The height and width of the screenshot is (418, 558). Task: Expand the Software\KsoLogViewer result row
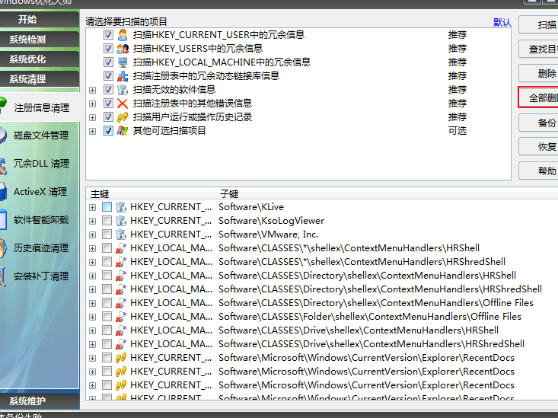click(x=93, y=221)
